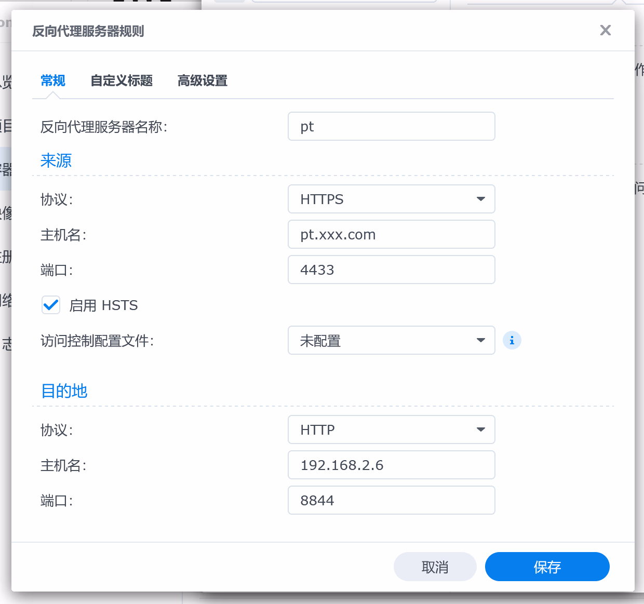The image size is (644, 604).
Task: Focus the source hostname field pt.xxx.com
Action: (391, 234)
